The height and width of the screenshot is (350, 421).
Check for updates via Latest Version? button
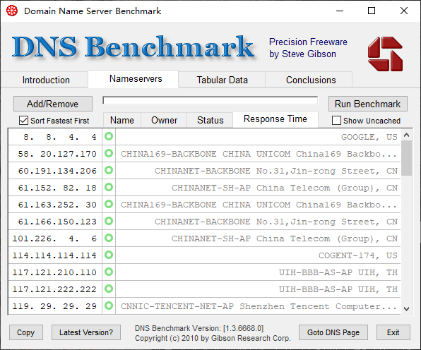(86, 332)
